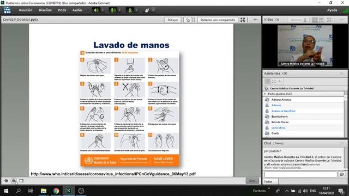Click the handwashing poster image
This screenshot has width=349, height=196.
(x=130, y=108)
